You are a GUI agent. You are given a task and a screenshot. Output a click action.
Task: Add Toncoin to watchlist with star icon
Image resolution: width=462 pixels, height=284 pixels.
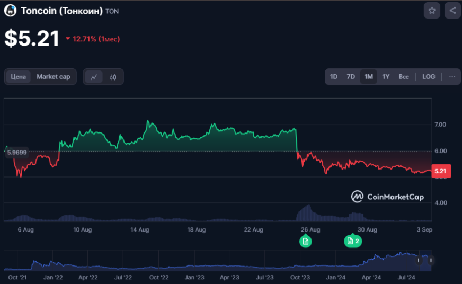click(x=432, y=11)
